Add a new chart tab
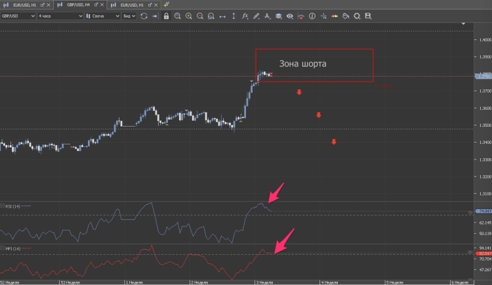492x285 pixels. tap(167, 5)
